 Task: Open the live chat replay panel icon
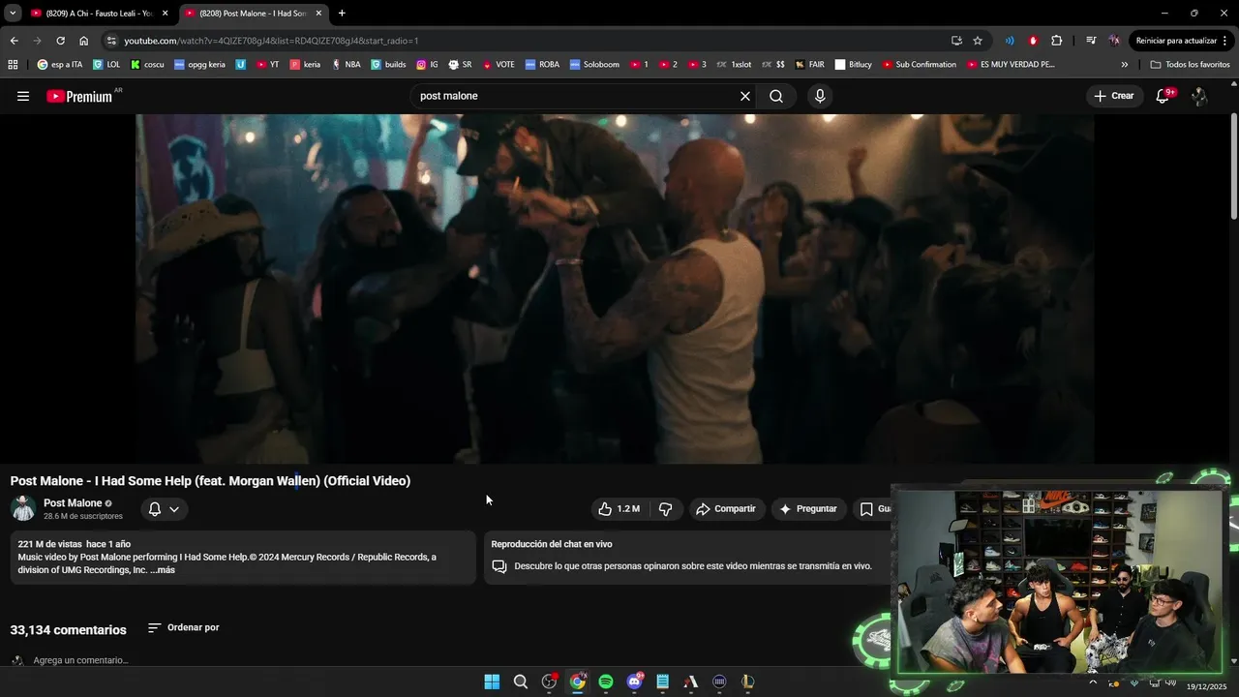pos(499,566)
